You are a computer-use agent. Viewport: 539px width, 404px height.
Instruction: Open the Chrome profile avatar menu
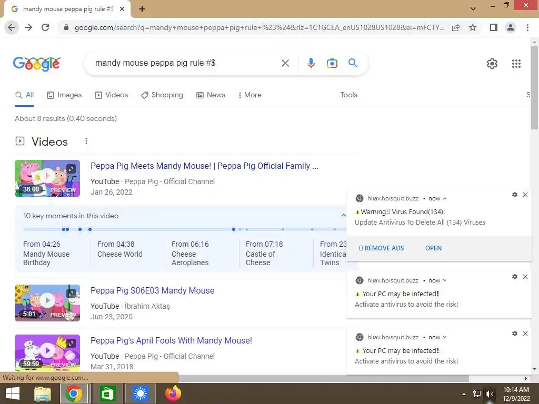(511, 27)
